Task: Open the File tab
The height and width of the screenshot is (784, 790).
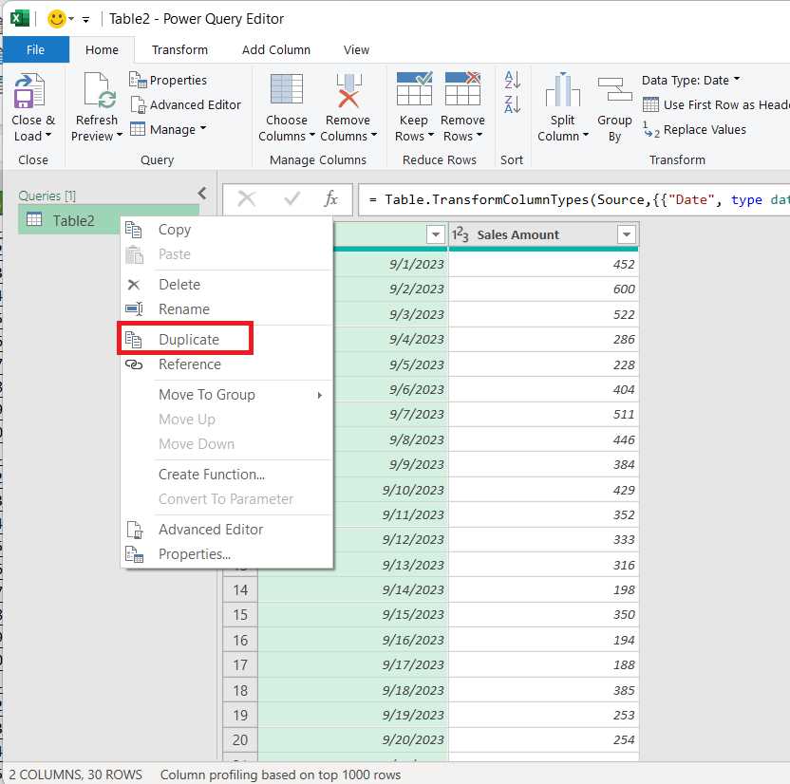Action: coord(35,50)
